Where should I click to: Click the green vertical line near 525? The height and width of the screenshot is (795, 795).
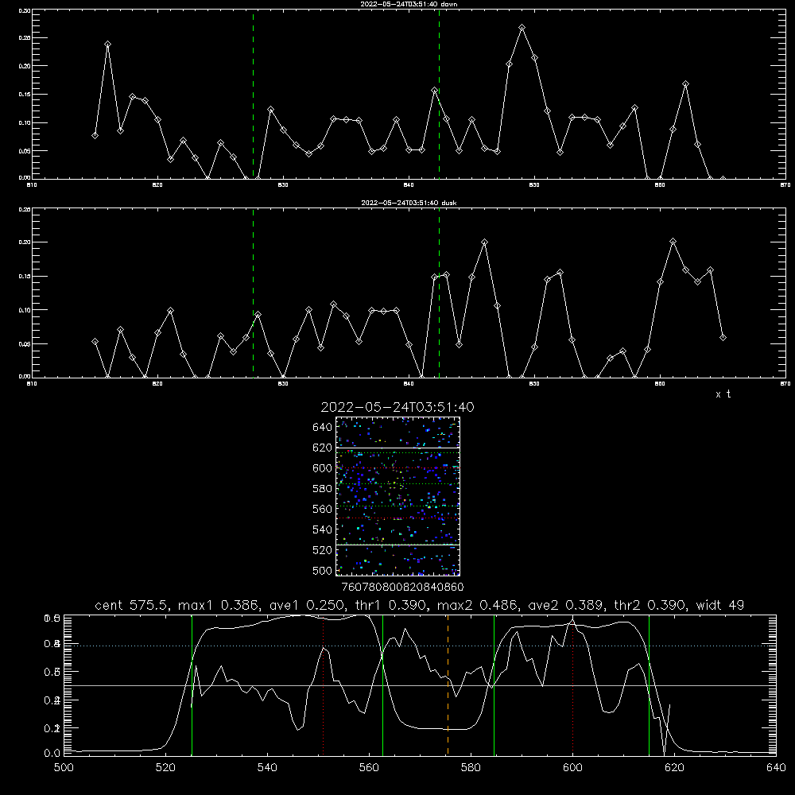click(x=192, y=684)
